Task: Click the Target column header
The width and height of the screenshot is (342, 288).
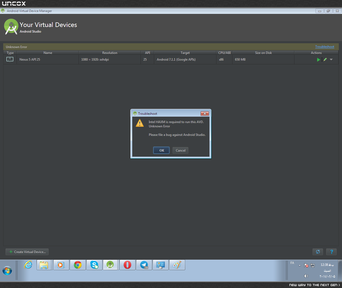Action: click(x=185, y=53)
